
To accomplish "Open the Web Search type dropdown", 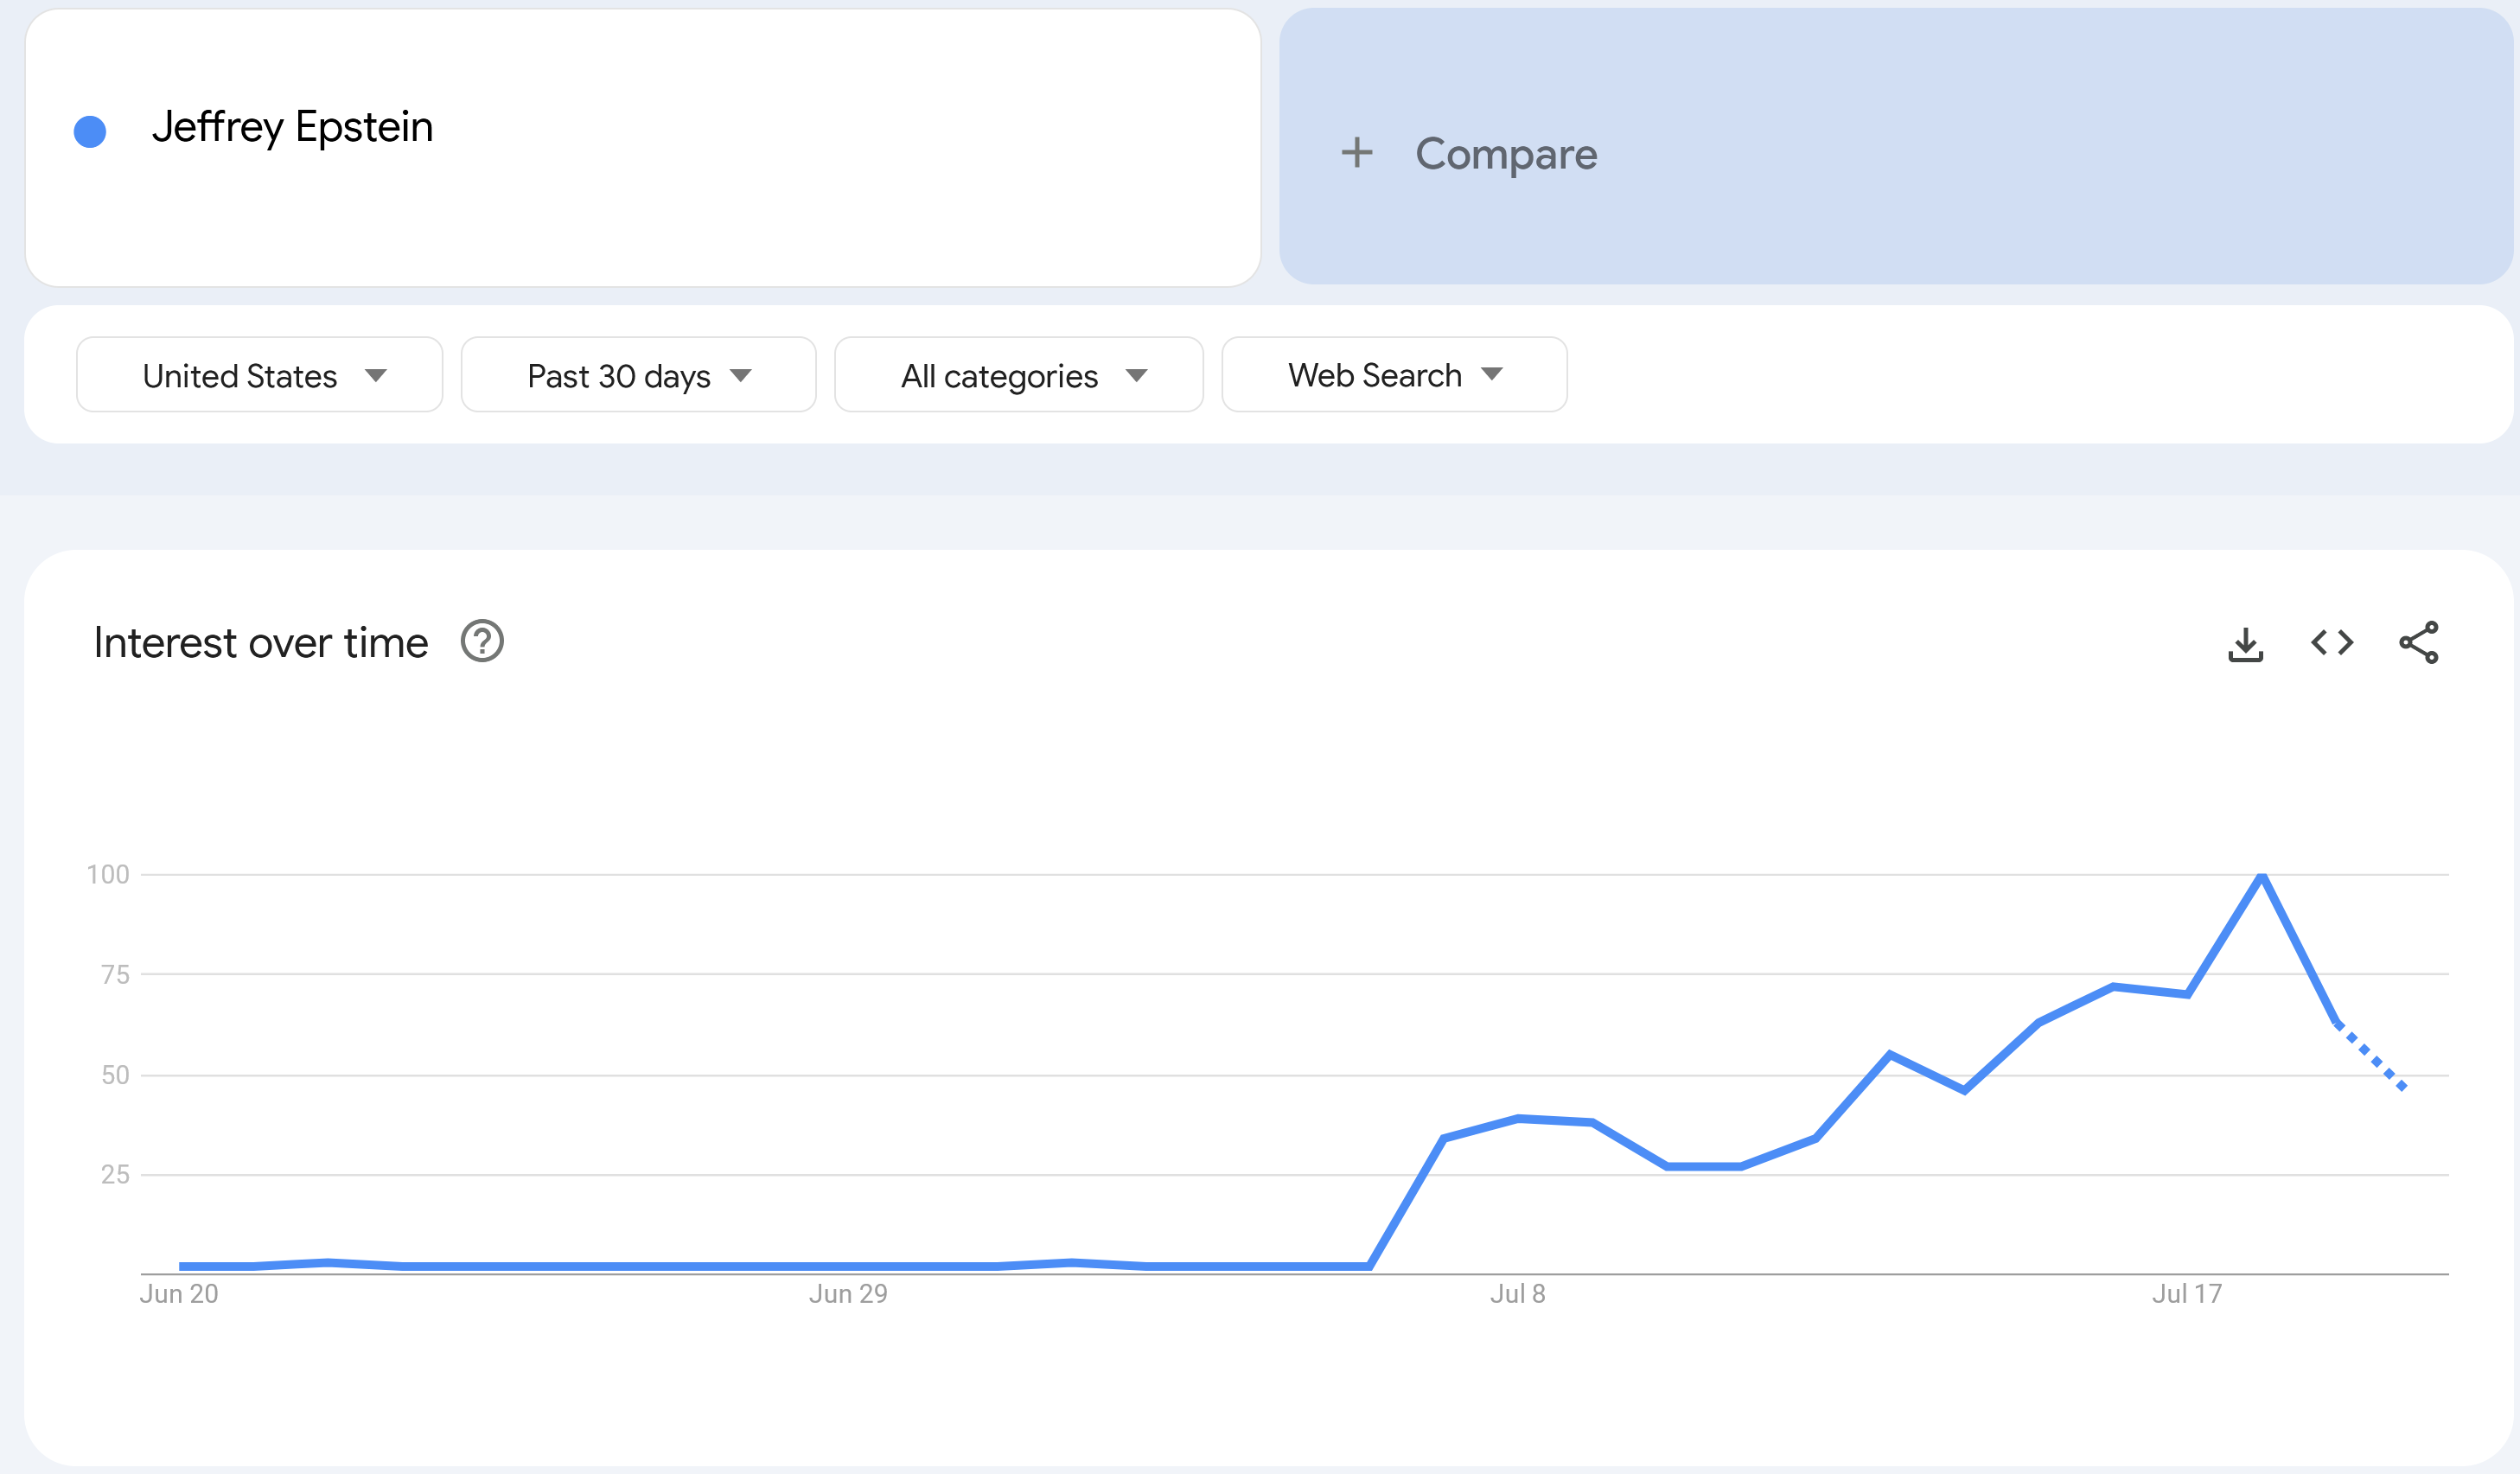I will (1394, 375).
